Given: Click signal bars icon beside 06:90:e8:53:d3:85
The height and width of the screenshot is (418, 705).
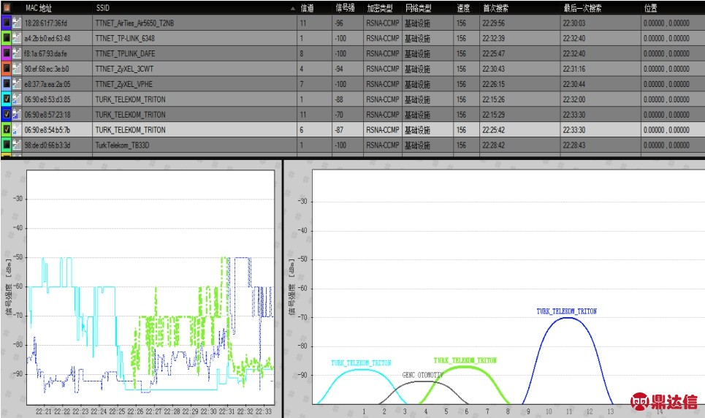Looking at the screenshot, I should coord(17,99).
